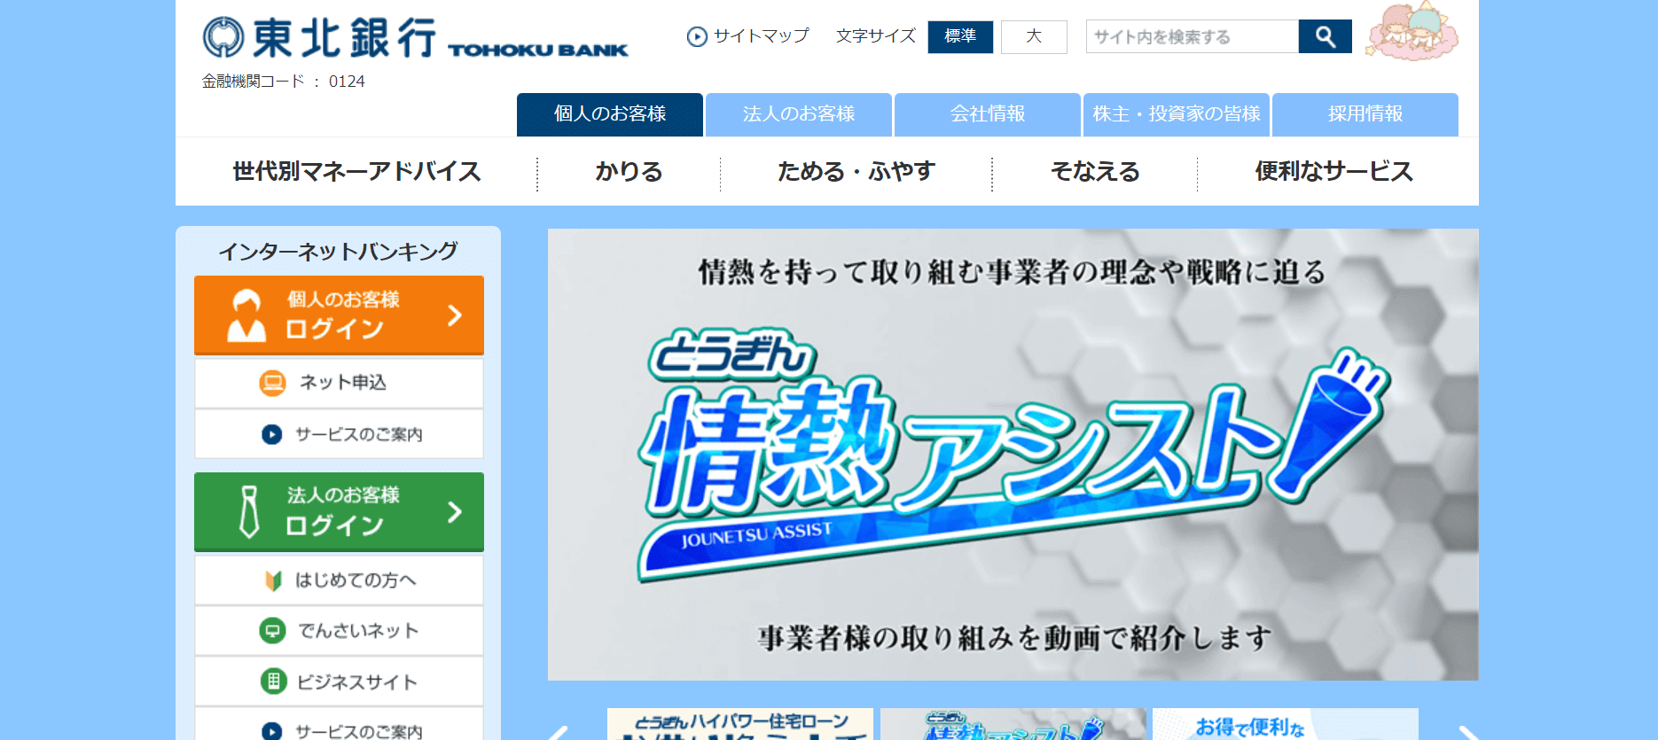This screenshot has height=740, width=1658.
Task: Click the green building icon beside ビジネスサイト
Action: (273, 682)
